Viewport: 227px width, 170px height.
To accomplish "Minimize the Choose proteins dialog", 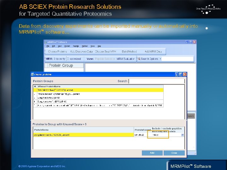I will coord(177,74).
